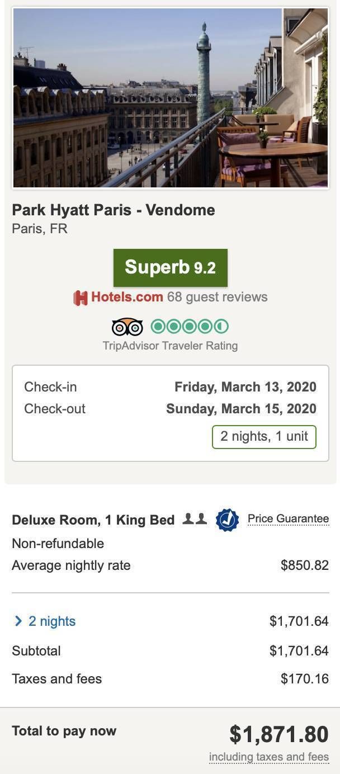The image size is (340, 774).
Task: Click the 2 nights, 1 unit button
Action: tap(264, 437)
